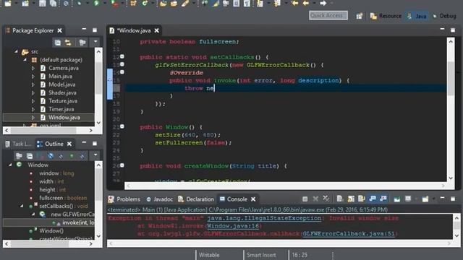Screen dimensions: 463x260
Task: Click Remove All Terminated Launches double-X icon
Action: 326,199
